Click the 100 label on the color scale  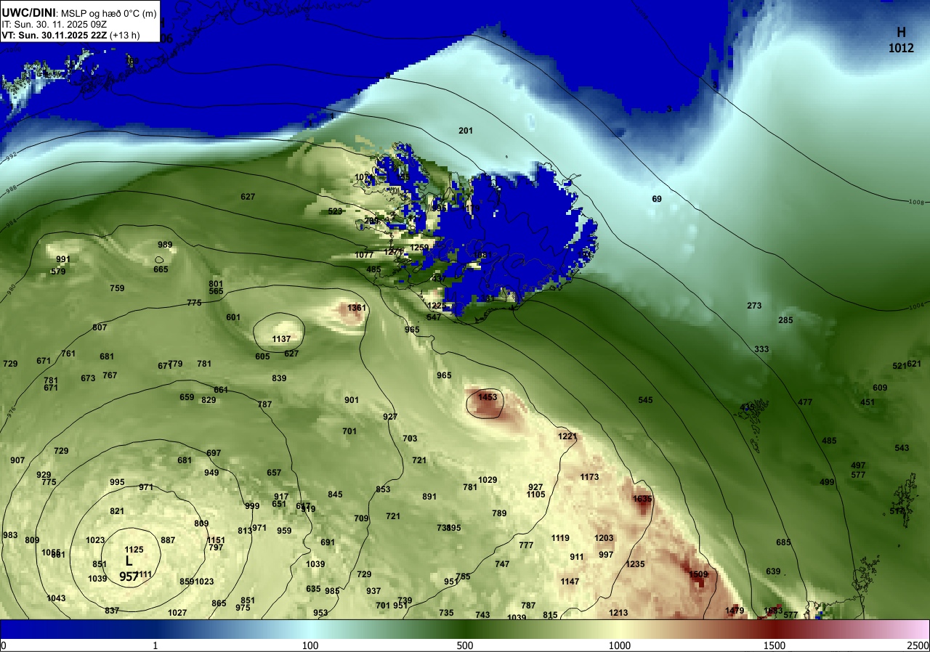(x=310, y=645)
